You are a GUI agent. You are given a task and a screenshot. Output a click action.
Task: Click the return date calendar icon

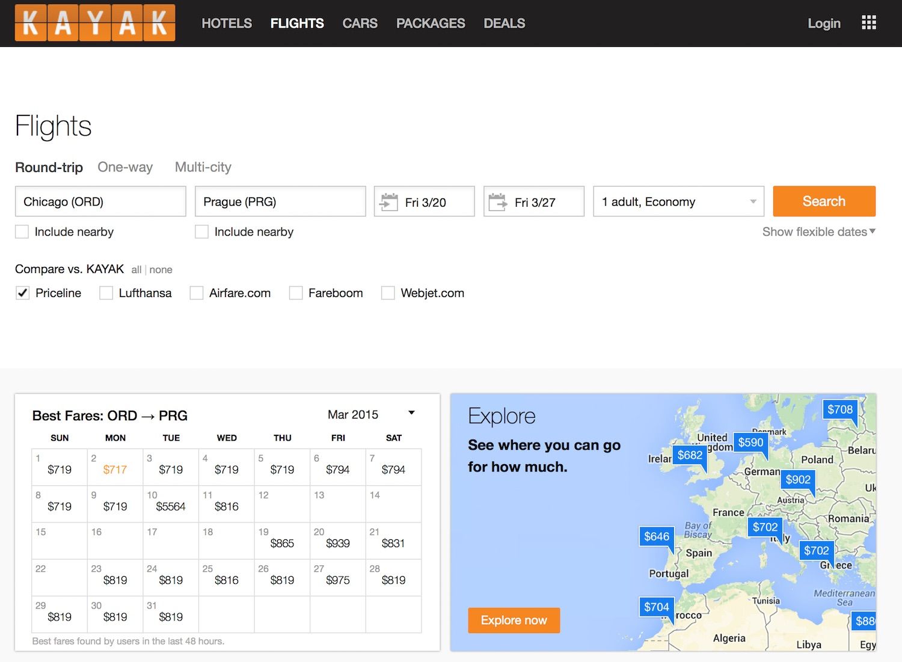click(x=498, y=202)
